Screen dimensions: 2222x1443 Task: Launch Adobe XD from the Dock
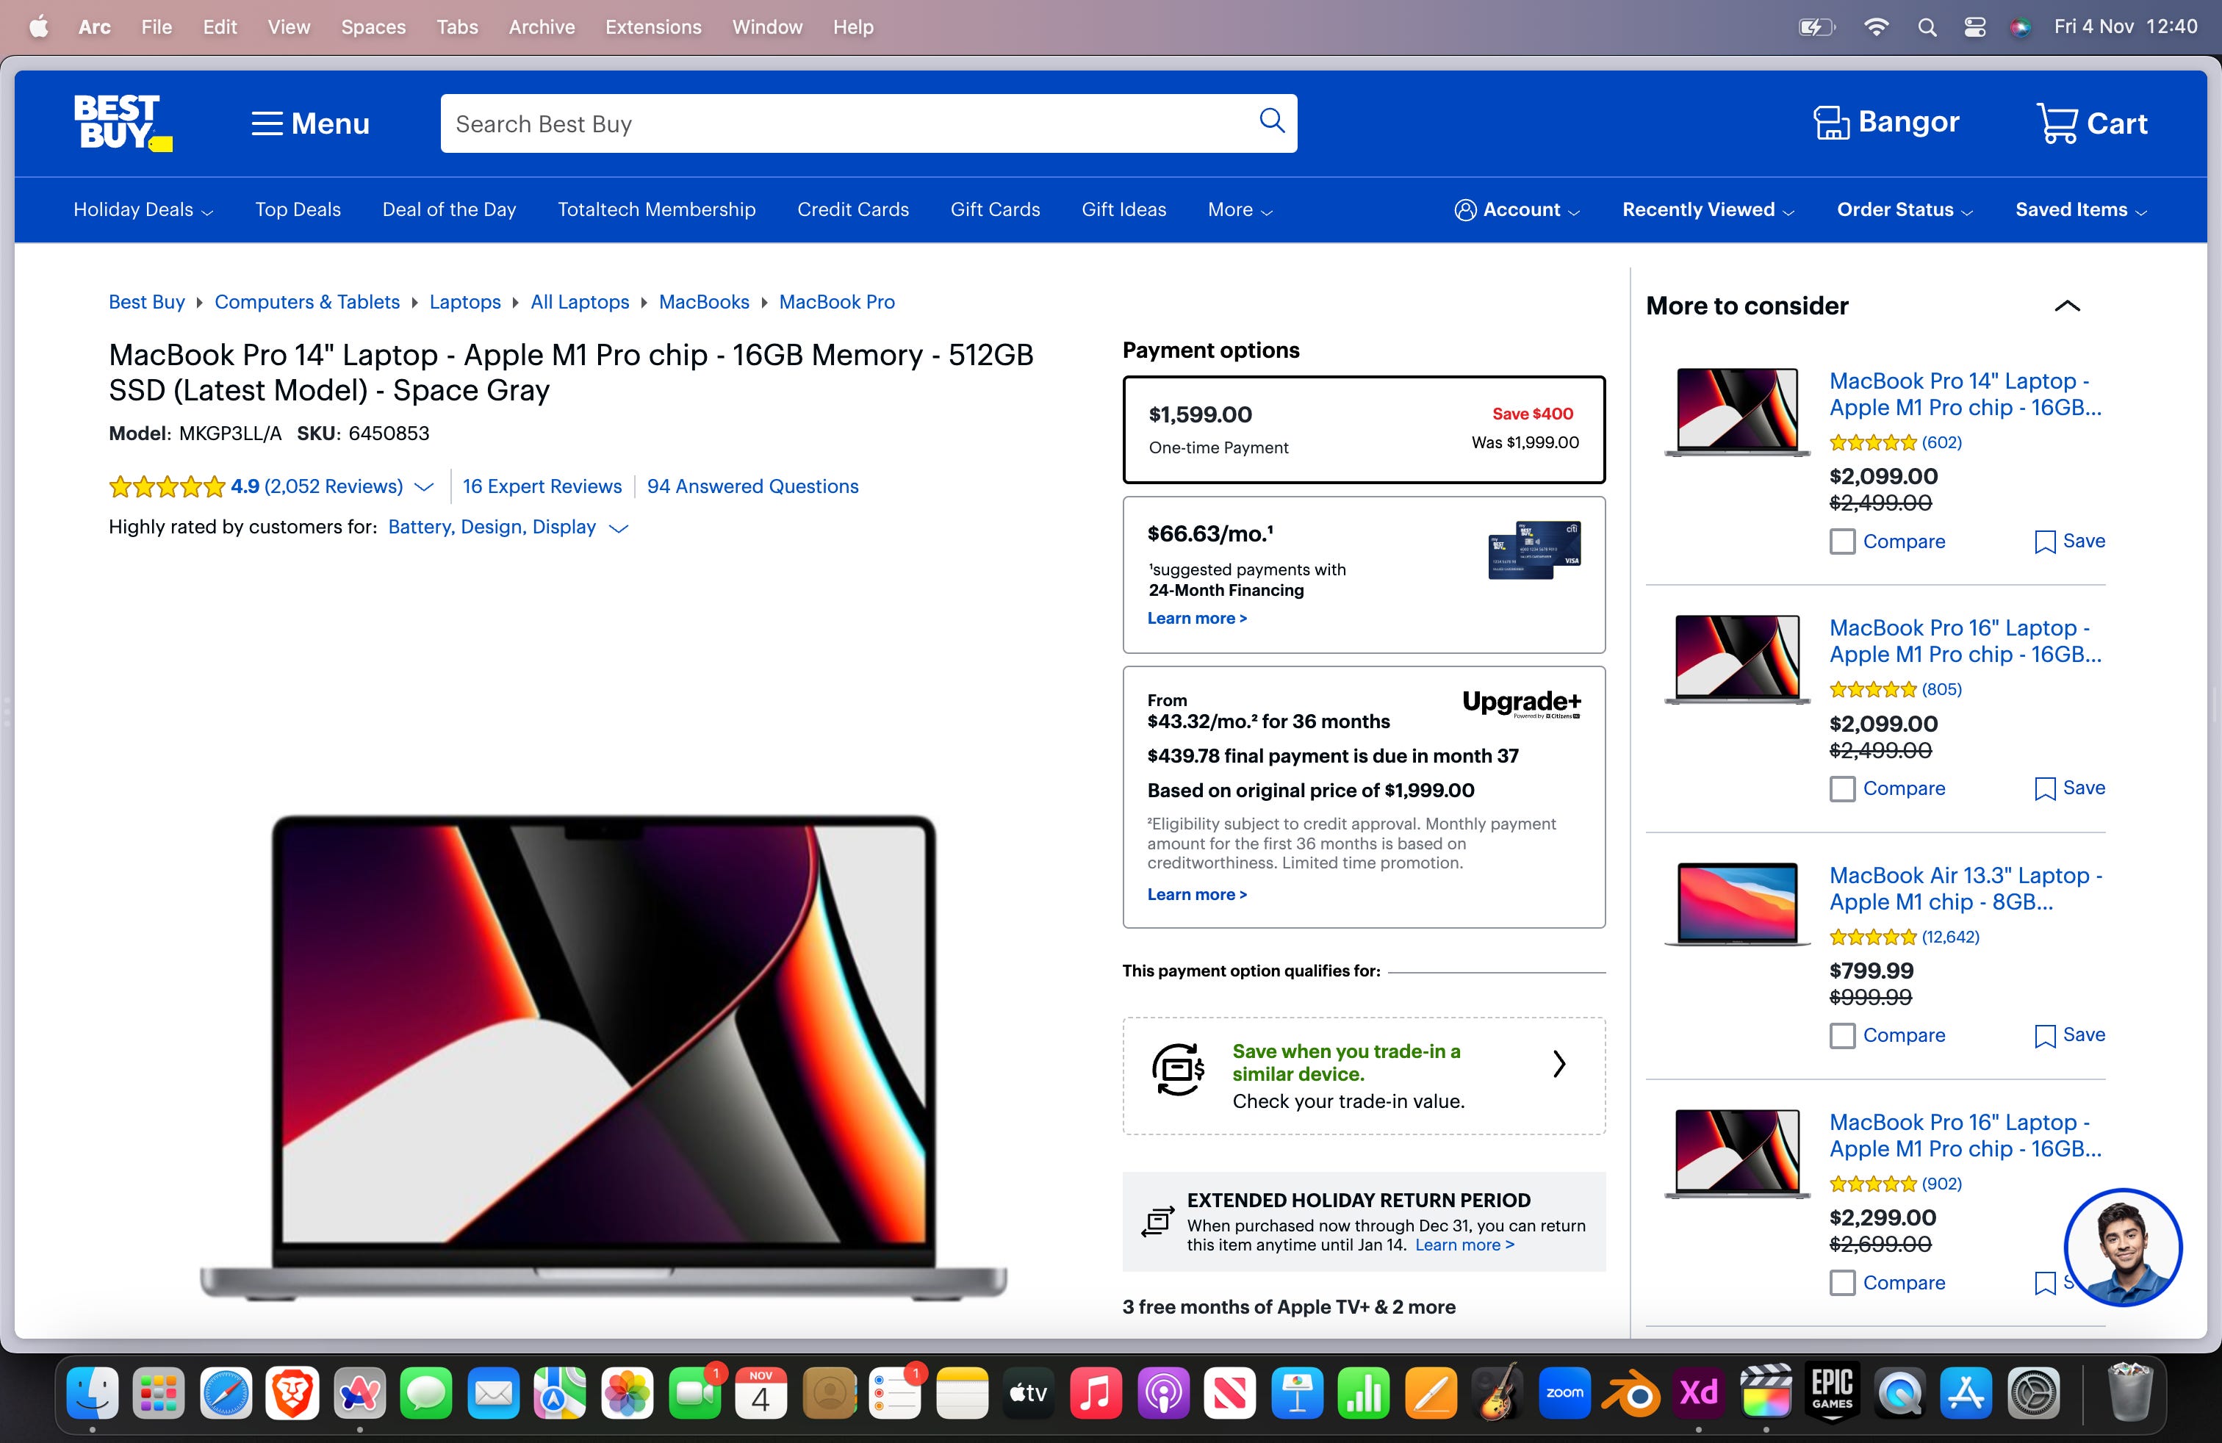[x=1698, y=1394]
